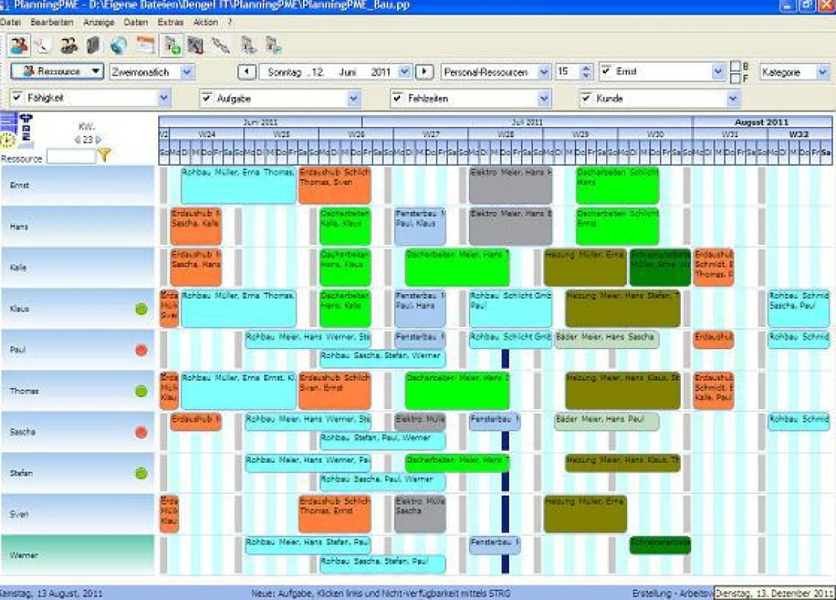Click the forward arrow to advance the date
Viewport: 836px width, 600px height.
click(x=425, y=72)
